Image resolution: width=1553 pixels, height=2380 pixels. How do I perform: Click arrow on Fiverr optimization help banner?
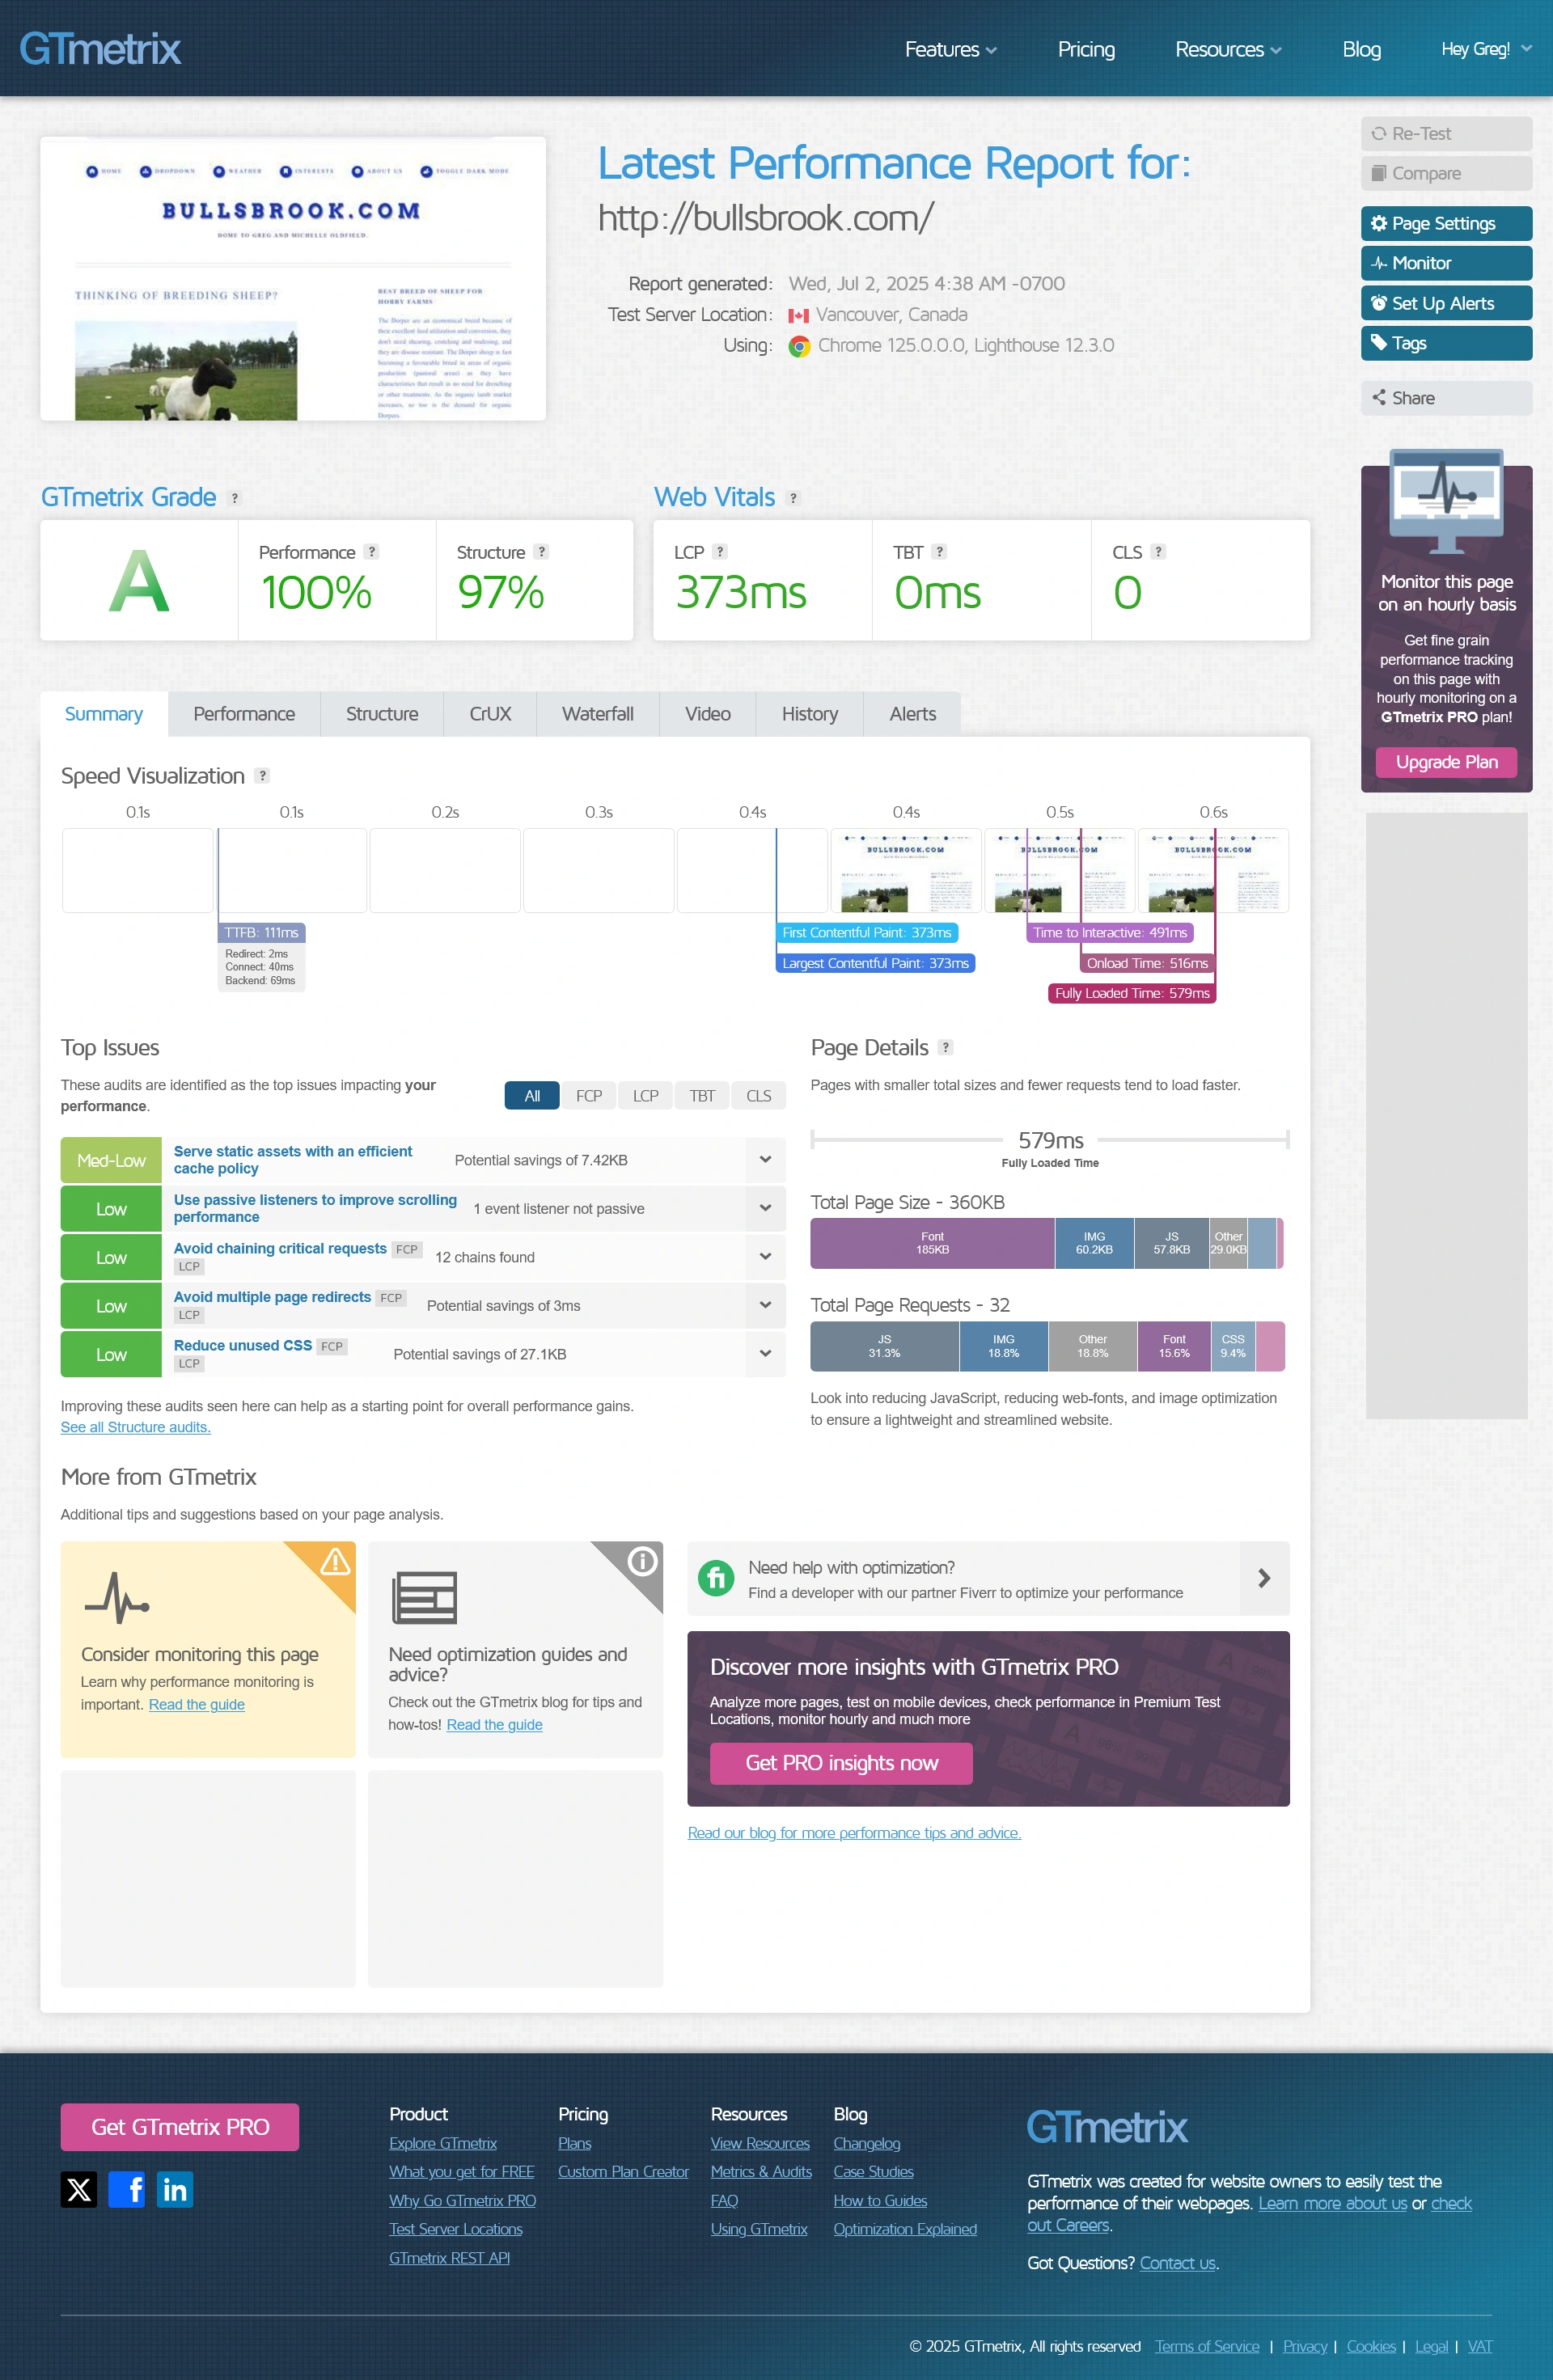point(1264,1578)
